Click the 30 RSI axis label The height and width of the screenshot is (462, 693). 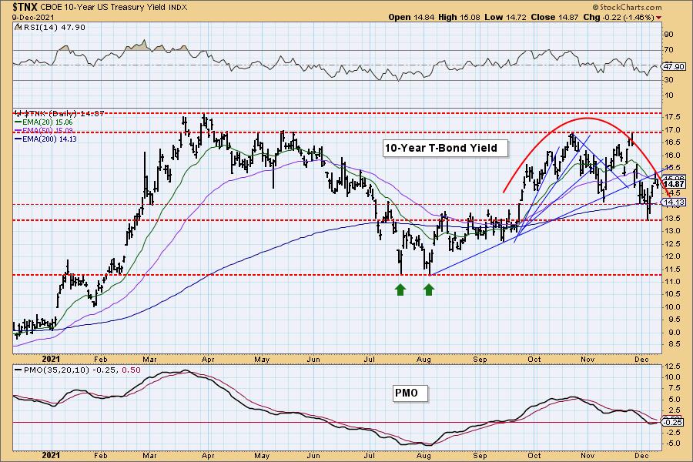click(x=668, y=80)
